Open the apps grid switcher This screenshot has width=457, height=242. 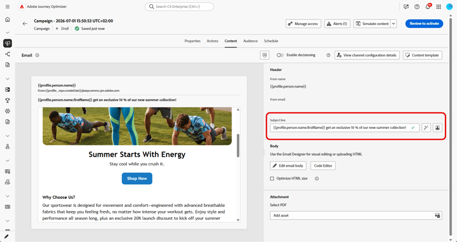point(439,7)
